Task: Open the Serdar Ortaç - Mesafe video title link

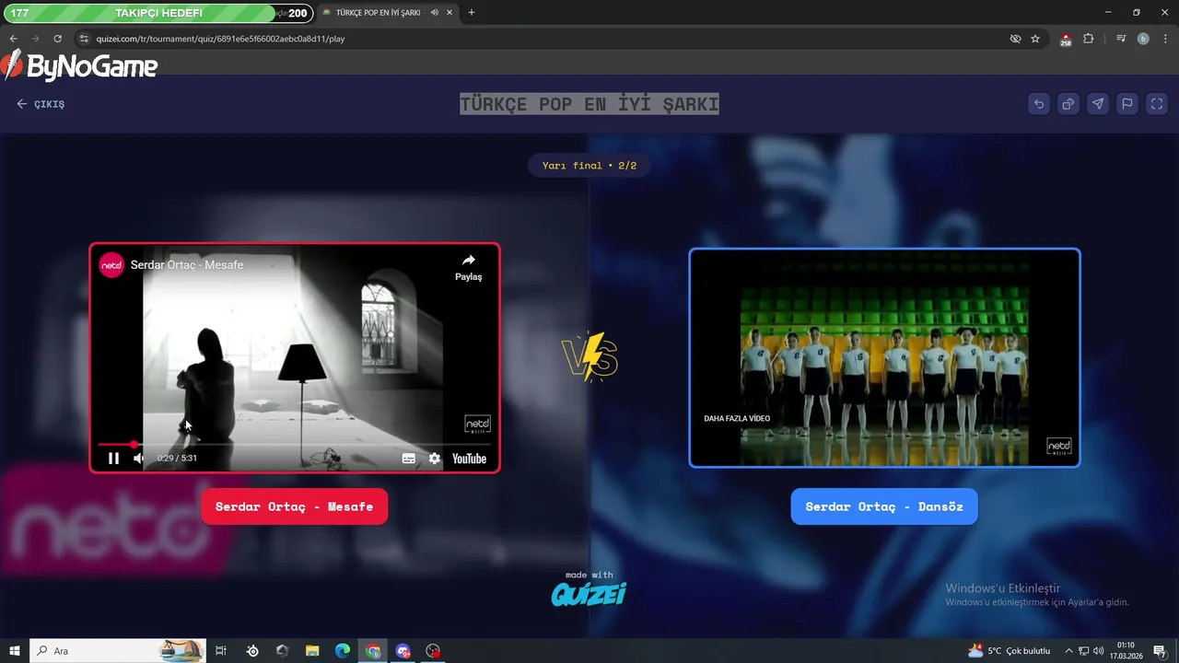Action: click(187, 265)
